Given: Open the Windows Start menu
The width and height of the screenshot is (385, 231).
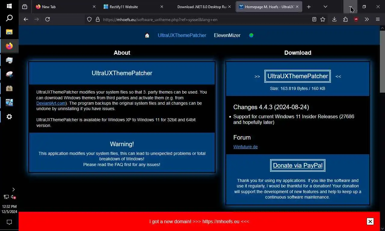Looking at the screenshot, I should pos(9,6).
